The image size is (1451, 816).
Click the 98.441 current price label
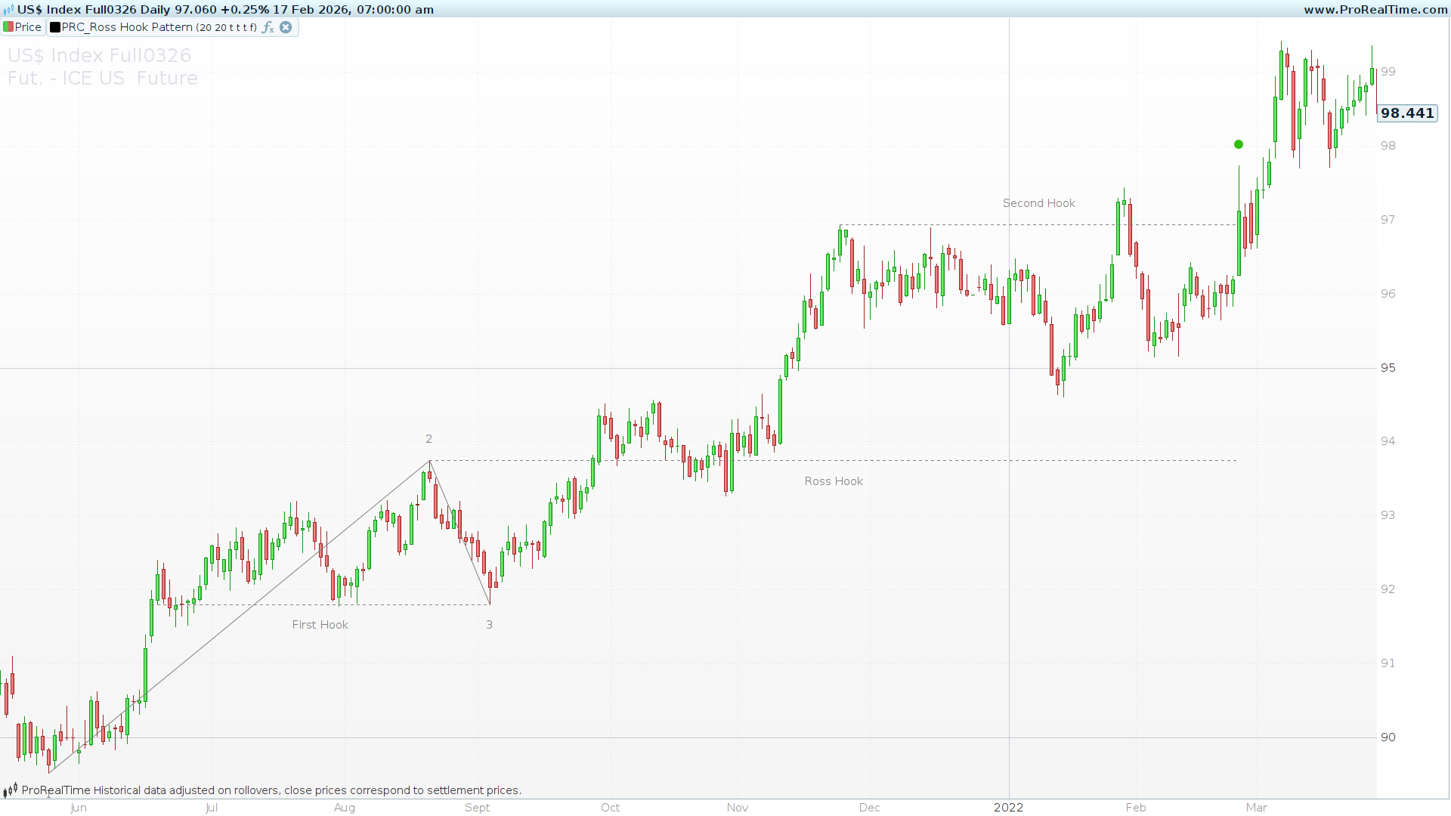tap(1406, 113)
